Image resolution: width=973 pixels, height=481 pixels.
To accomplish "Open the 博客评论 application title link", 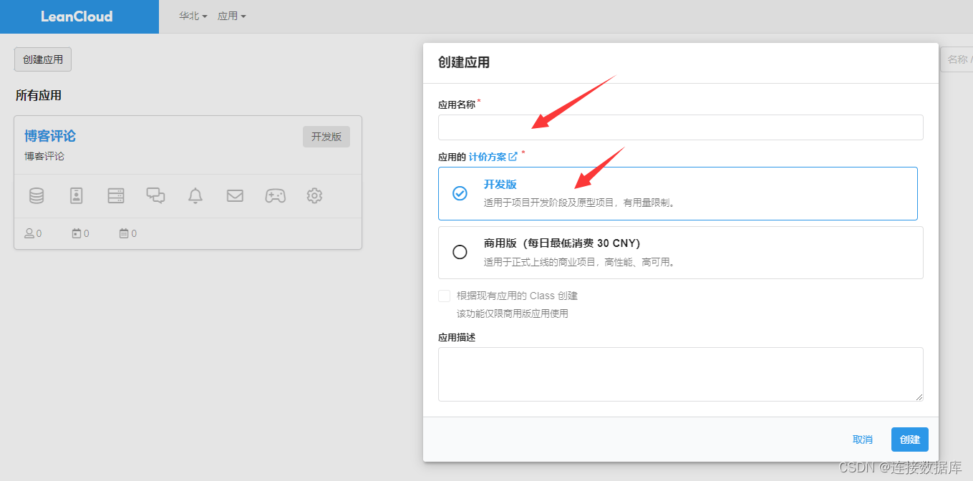I will 50,136.
